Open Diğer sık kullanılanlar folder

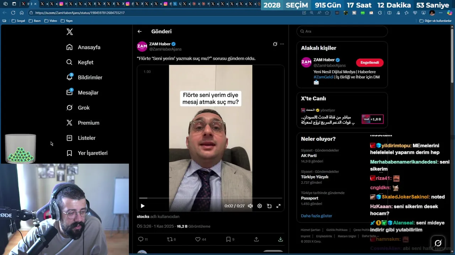435,21
